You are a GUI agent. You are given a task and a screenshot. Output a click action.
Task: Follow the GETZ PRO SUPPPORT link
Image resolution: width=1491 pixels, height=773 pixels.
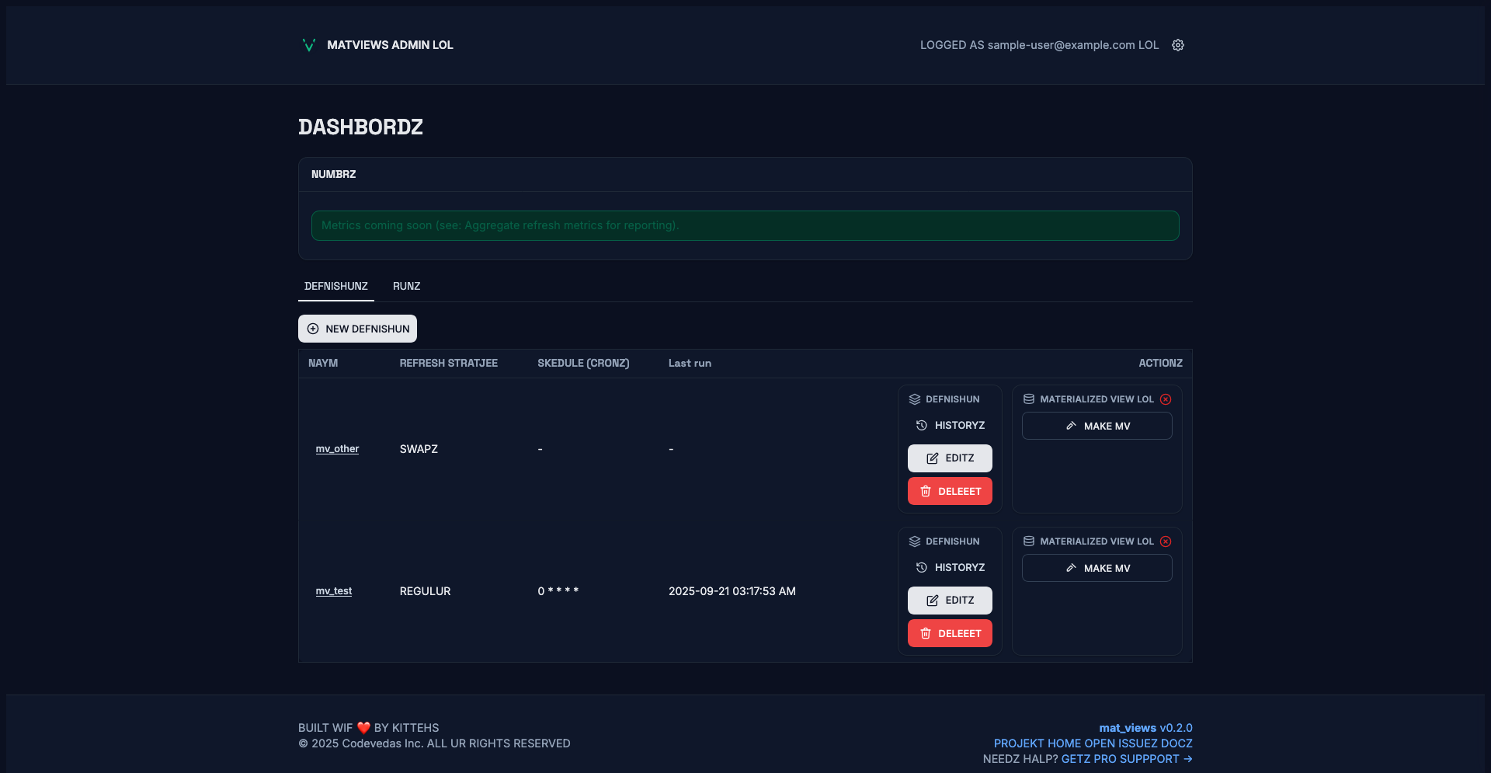tap(1126, 759)
